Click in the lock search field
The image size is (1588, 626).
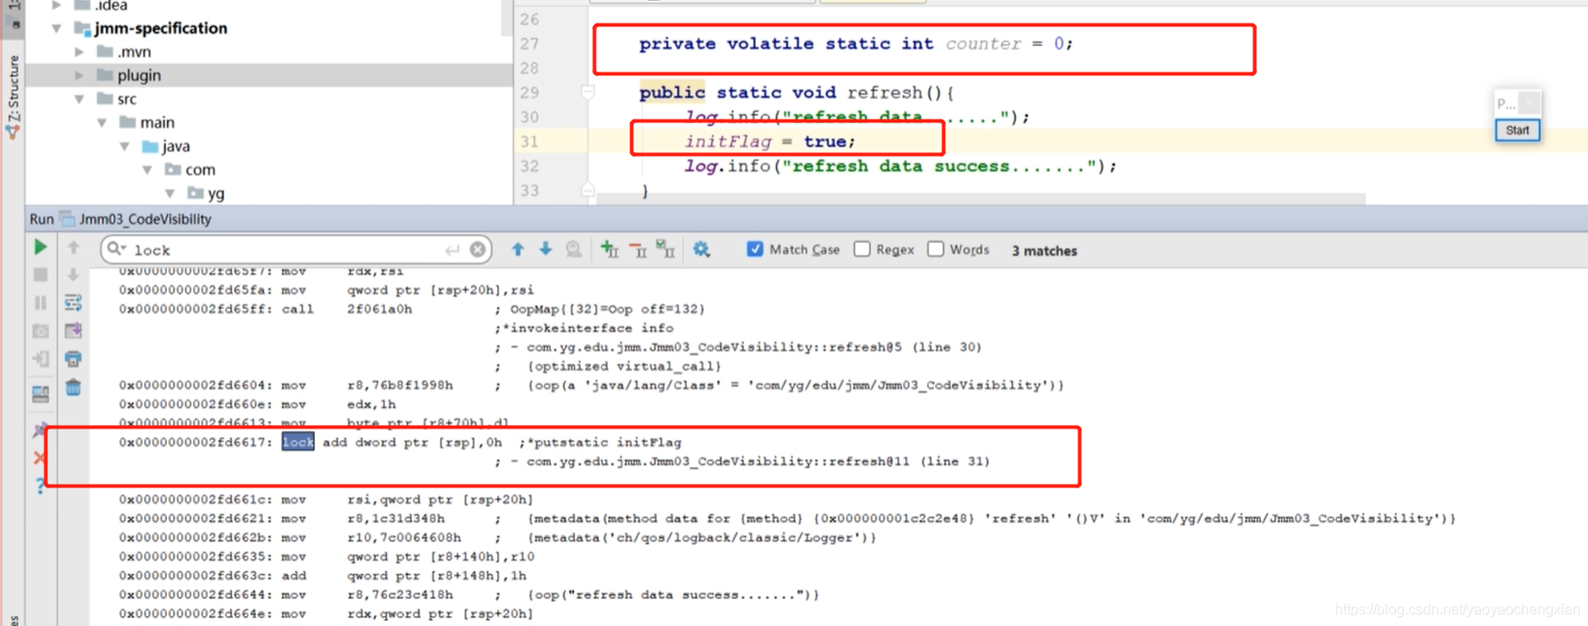tap(295, 250)
